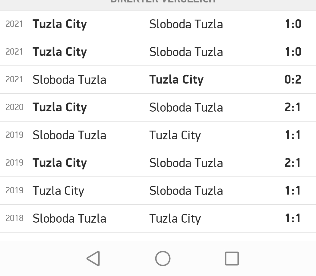
Task: Tap bold Tuzla City in the 0:2 match
Action: (x=176, y=80)
